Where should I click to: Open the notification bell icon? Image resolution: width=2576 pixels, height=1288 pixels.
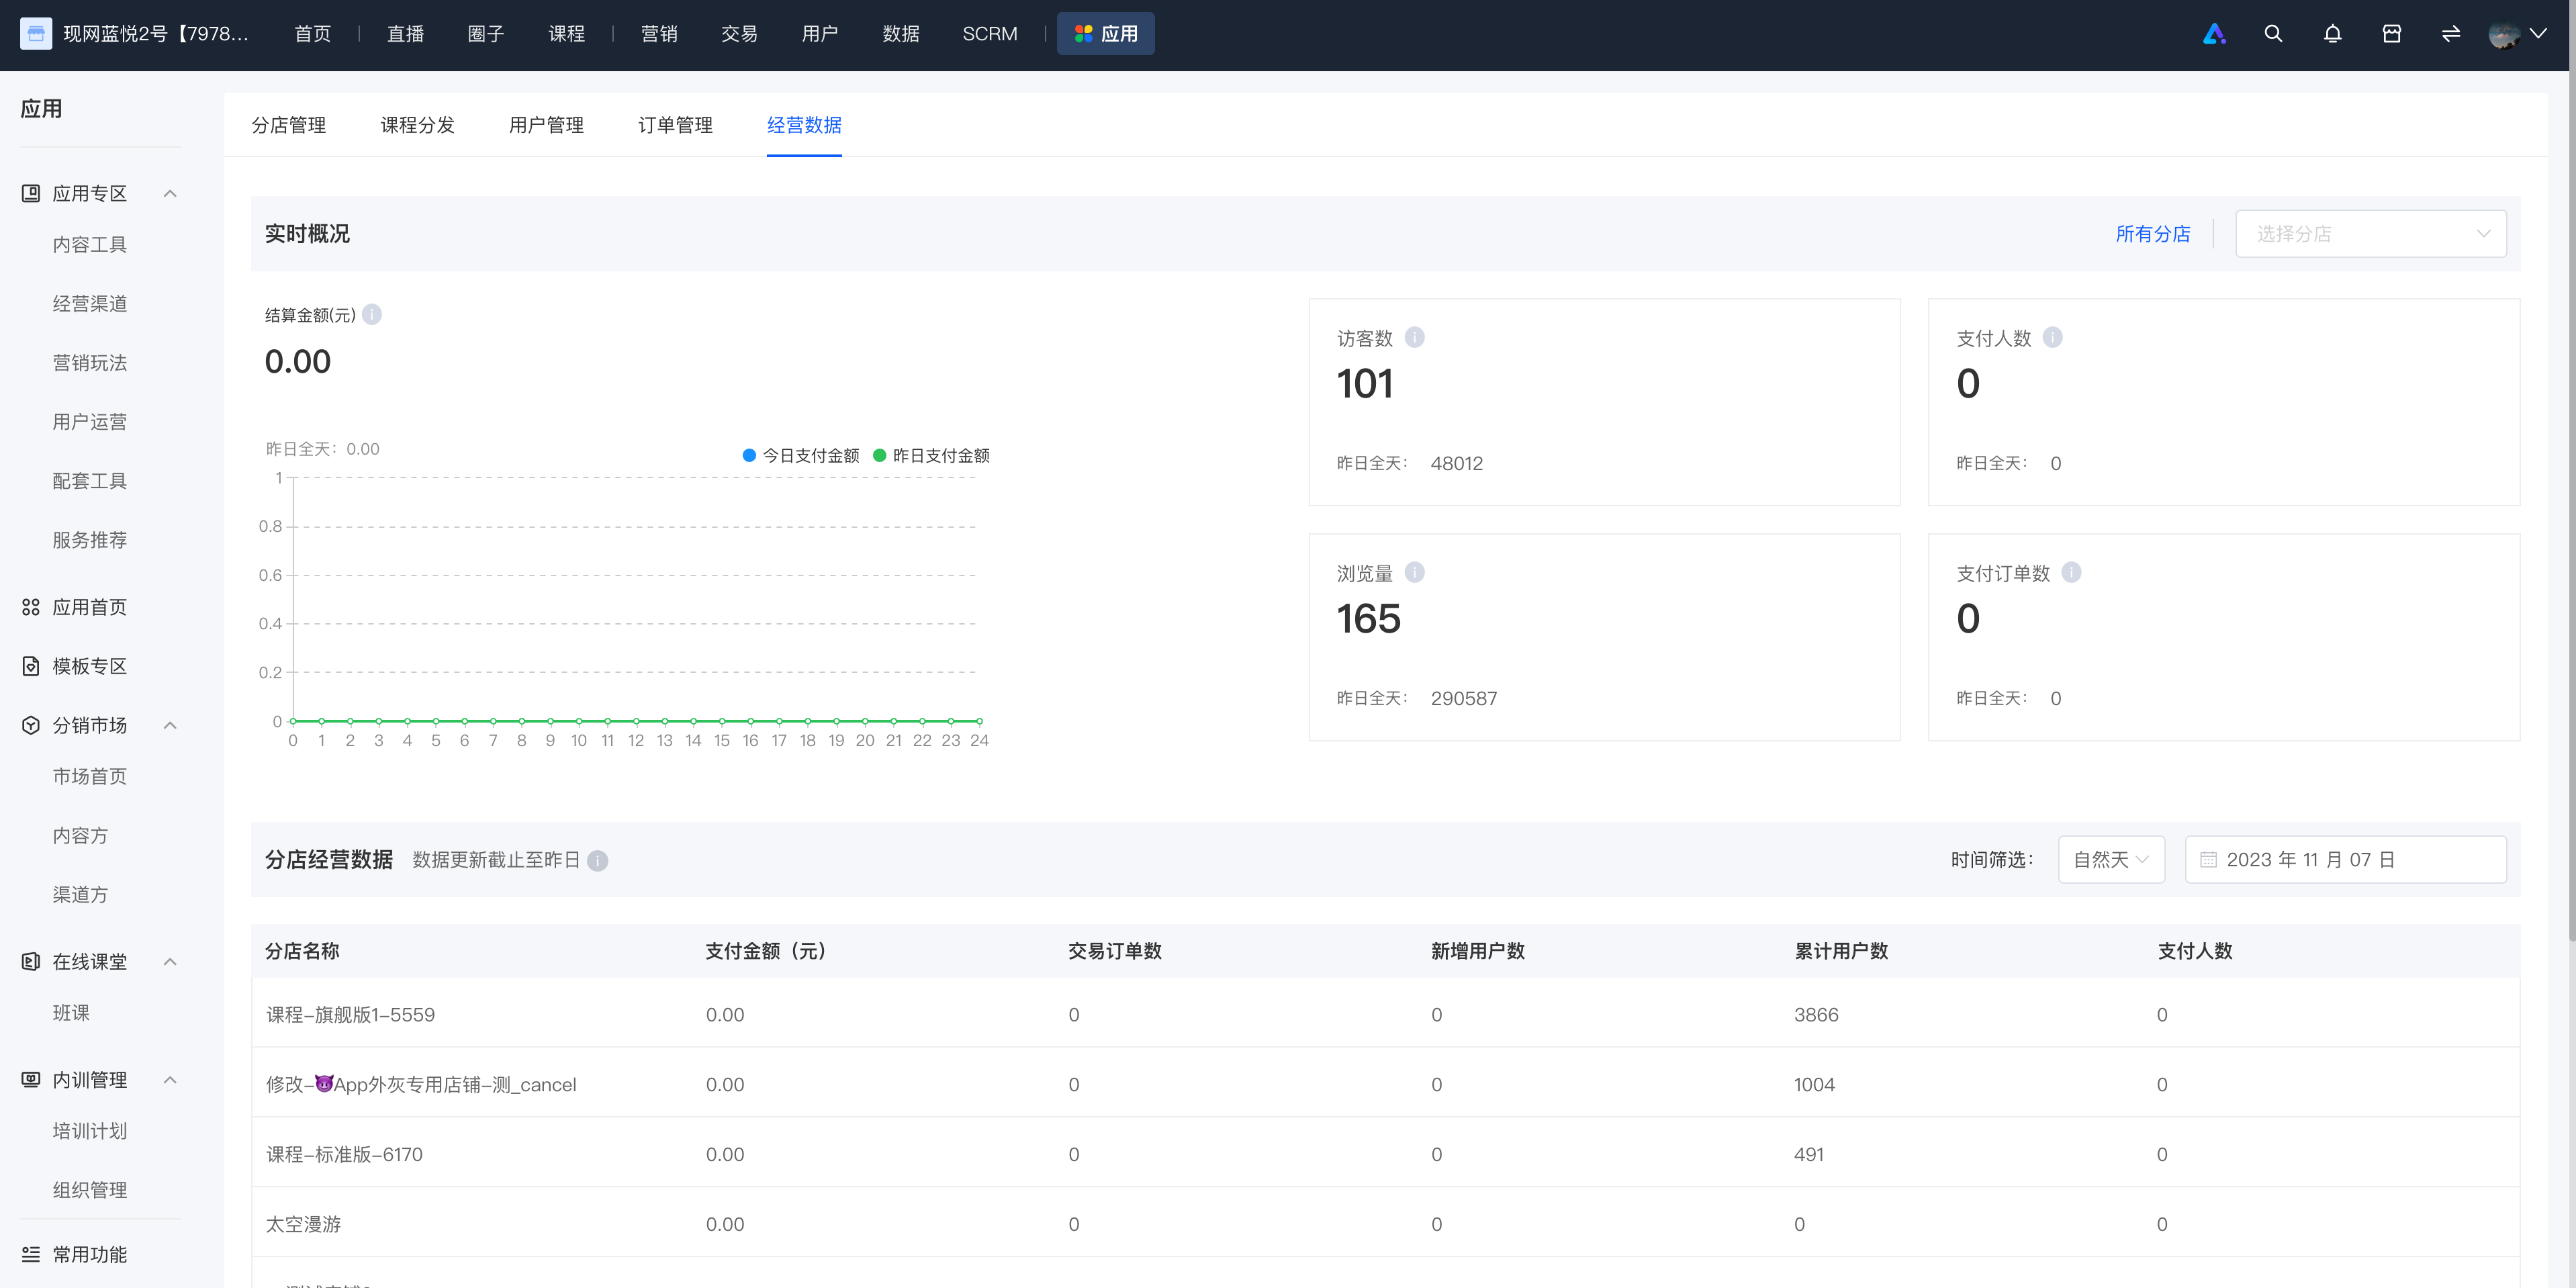[2332, 34]
